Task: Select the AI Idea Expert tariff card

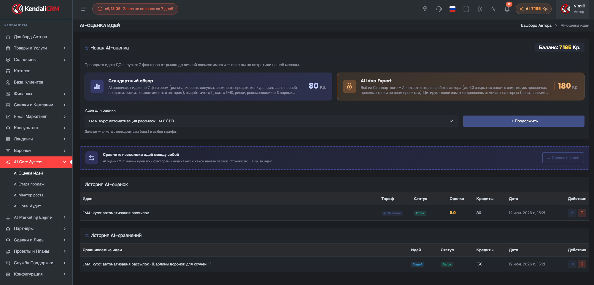Action: pyautogui.click(x=460, y=87)
